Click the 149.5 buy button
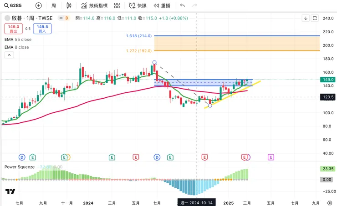337x206 pixels. (x=42, y=29)
